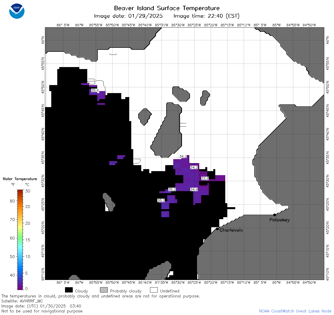This screenshot has width=334, height=315.
Task: Click the 'Cloudy' legend label
Action: pyautogui.click(x=81, y=291)
